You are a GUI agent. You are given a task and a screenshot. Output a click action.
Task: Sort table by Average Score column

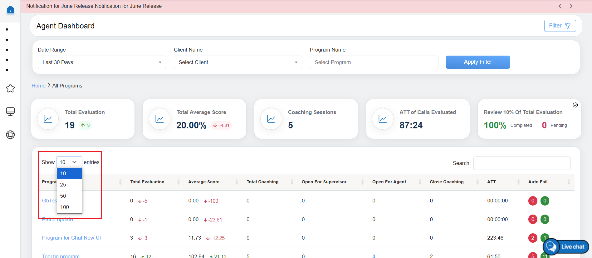[x=204, y=182]
